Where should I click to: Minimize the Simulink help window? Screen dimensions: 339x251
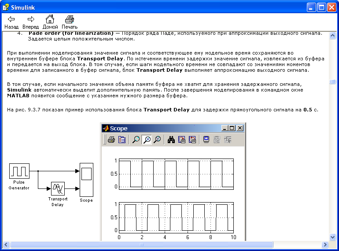tap(311, 7)
